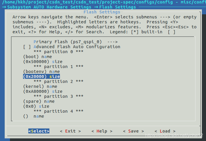Click the partition 2 section header
The height and width of the screenshot is (141, 206).
click(x=58, y=81)
